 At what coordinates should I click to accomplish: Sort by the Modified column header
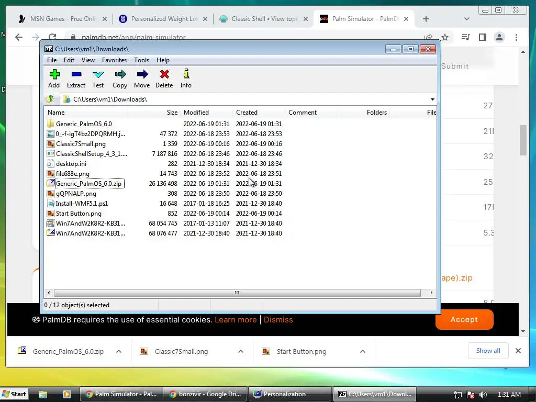206,113
